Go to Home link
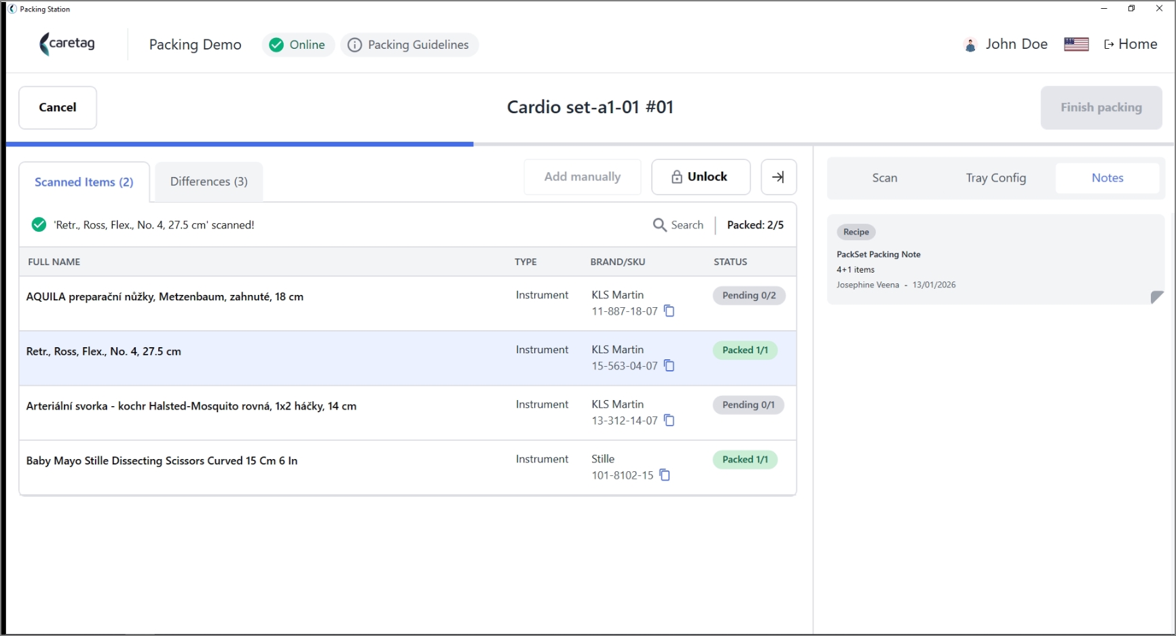This screenshot has height=636, width=1176. tap(1131, 45)
